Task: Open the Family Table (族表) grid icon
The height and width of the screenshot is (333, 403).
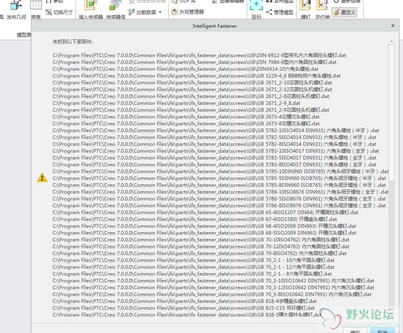Action: [36, 5]
